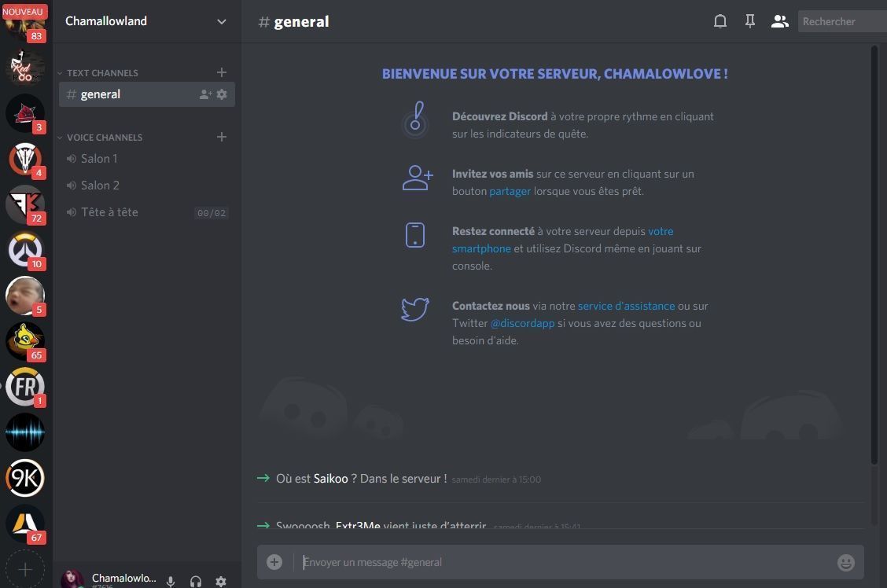Toggle the member list icon
The image size is (887, 588).
pos(779,21)
